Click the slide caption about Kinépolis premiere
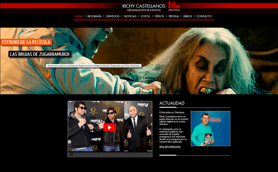 (x=94, y=66)
